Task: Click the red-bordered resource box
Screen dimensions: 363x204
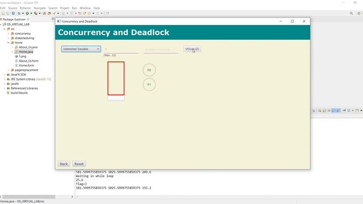Action: 116,78
